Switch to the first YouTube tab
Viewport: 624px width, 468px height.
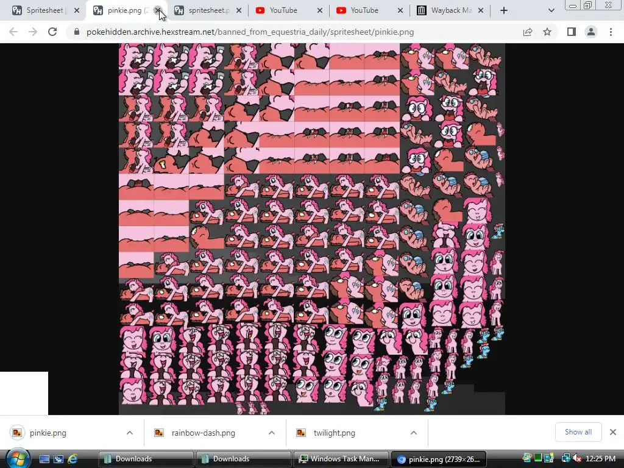coord(283,10)
